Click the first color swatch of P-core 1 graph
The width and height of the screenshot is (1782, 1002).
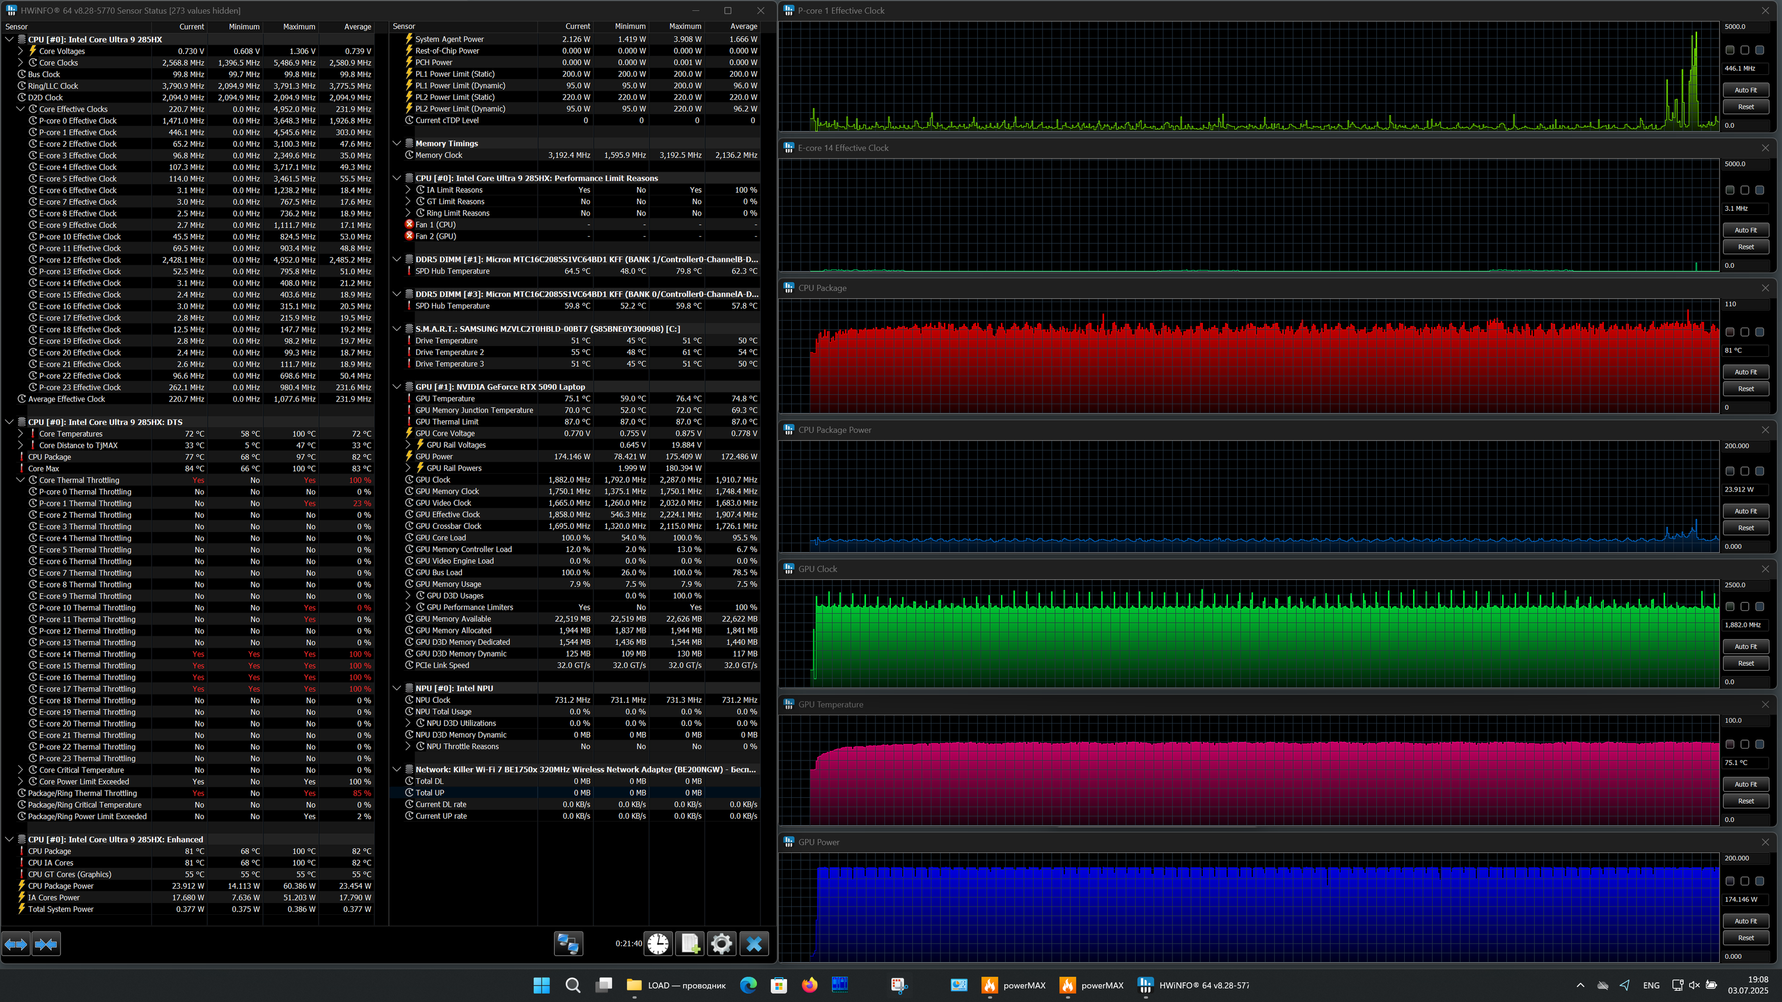tap(1729, 50)
